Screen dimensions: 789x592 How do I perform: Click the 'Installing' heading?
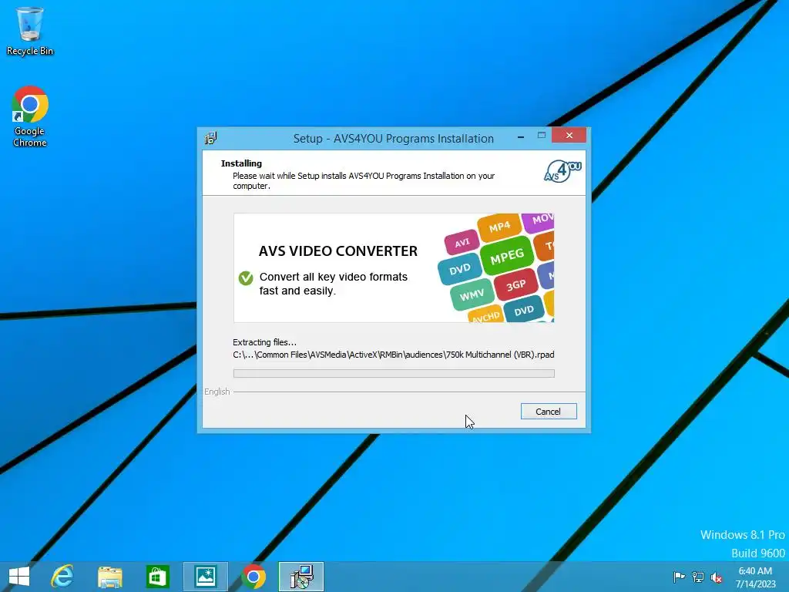pos(241,163)
